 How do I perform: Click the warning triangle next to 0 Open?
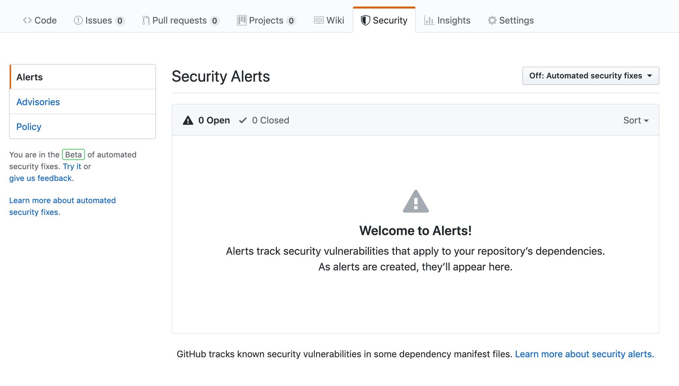[x=188, y=120]
